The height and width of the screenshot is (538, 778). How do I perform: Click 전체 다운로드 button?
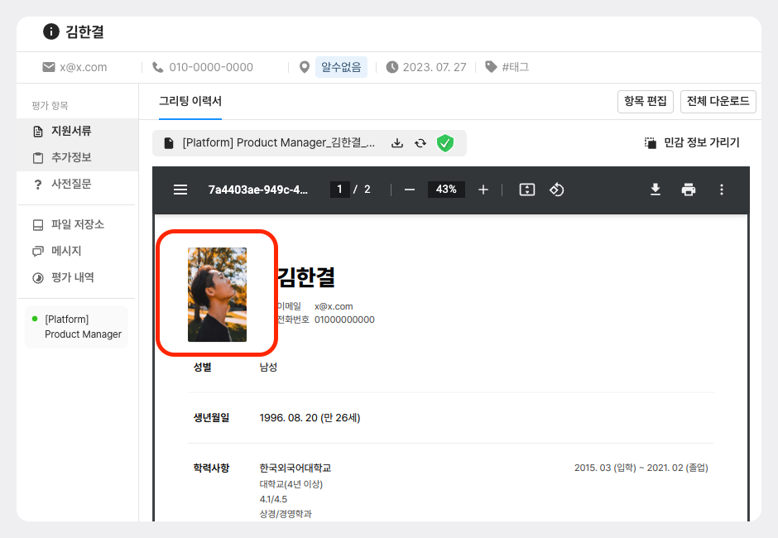[x=718, y=101]
